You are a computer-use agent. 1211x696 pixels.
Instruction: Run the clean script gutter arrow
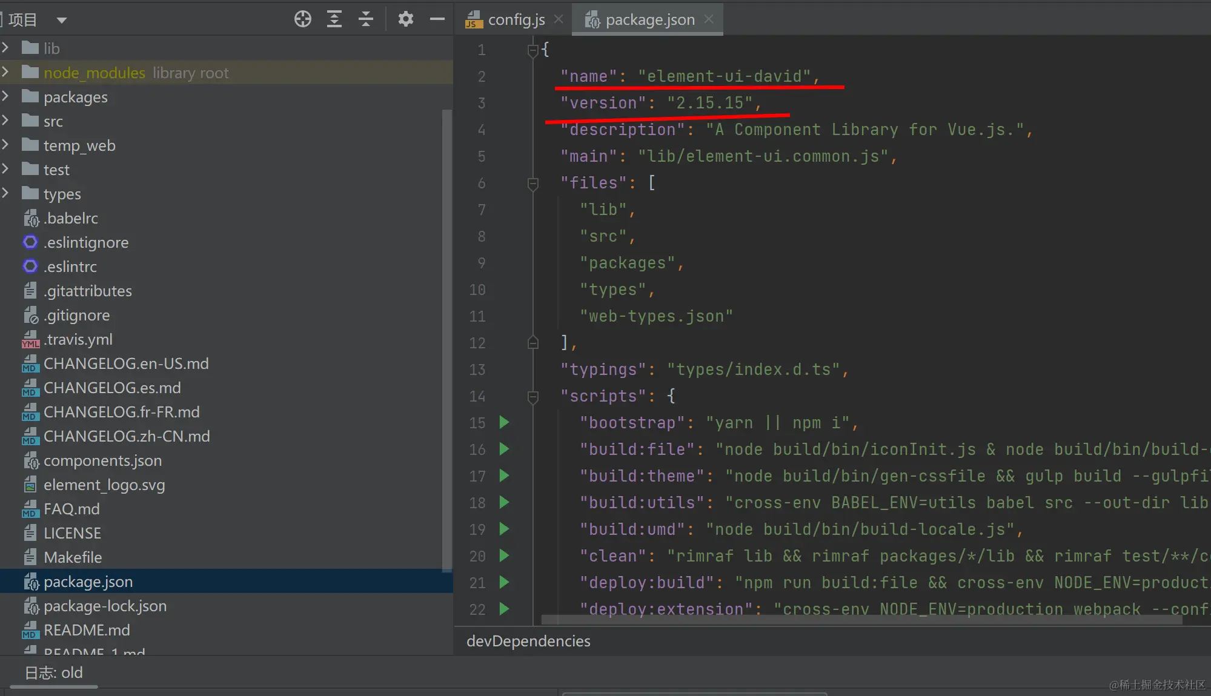504,555
